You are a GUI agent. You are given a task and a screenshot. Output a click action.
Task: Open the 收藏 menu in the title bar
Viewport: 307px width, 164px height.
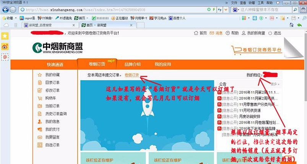click(x=252, y=3)
